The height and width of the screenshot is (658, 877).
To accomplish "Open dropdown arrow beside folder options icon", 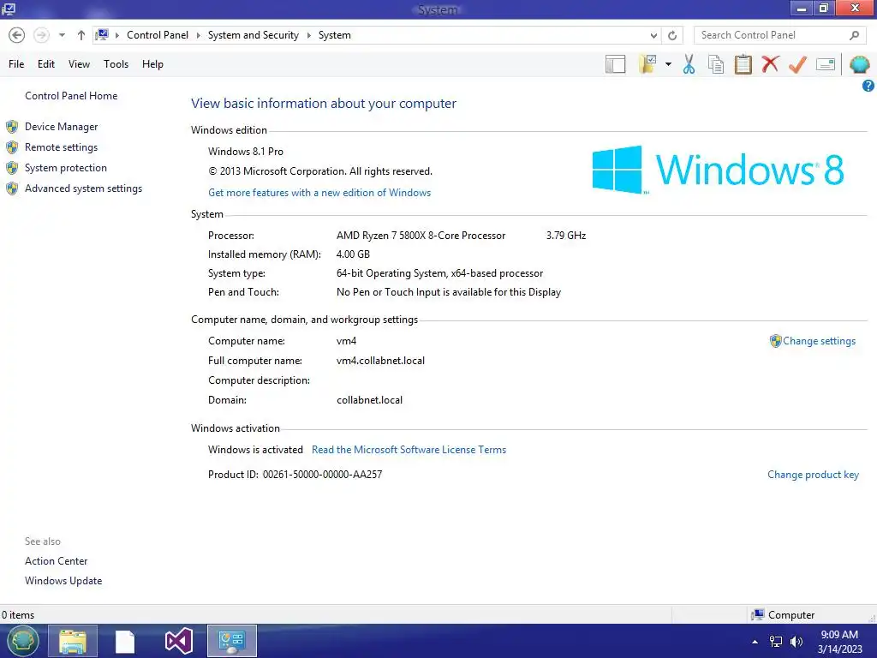I will (x=668, y=64).
